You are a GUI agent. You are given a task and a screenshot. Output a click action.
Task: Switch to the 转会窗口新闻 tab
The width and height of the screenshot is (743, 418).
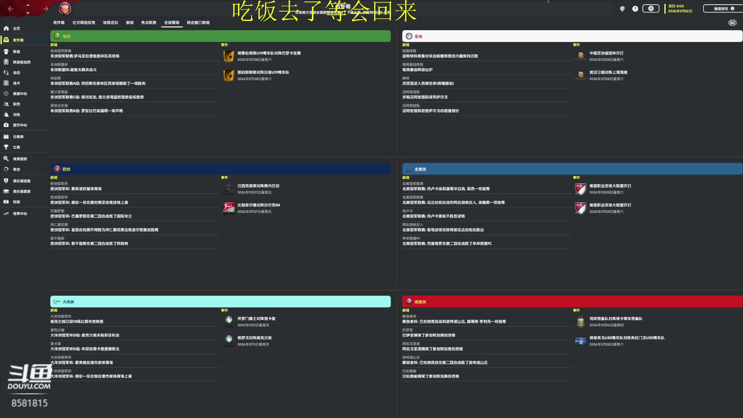point(198,23)
